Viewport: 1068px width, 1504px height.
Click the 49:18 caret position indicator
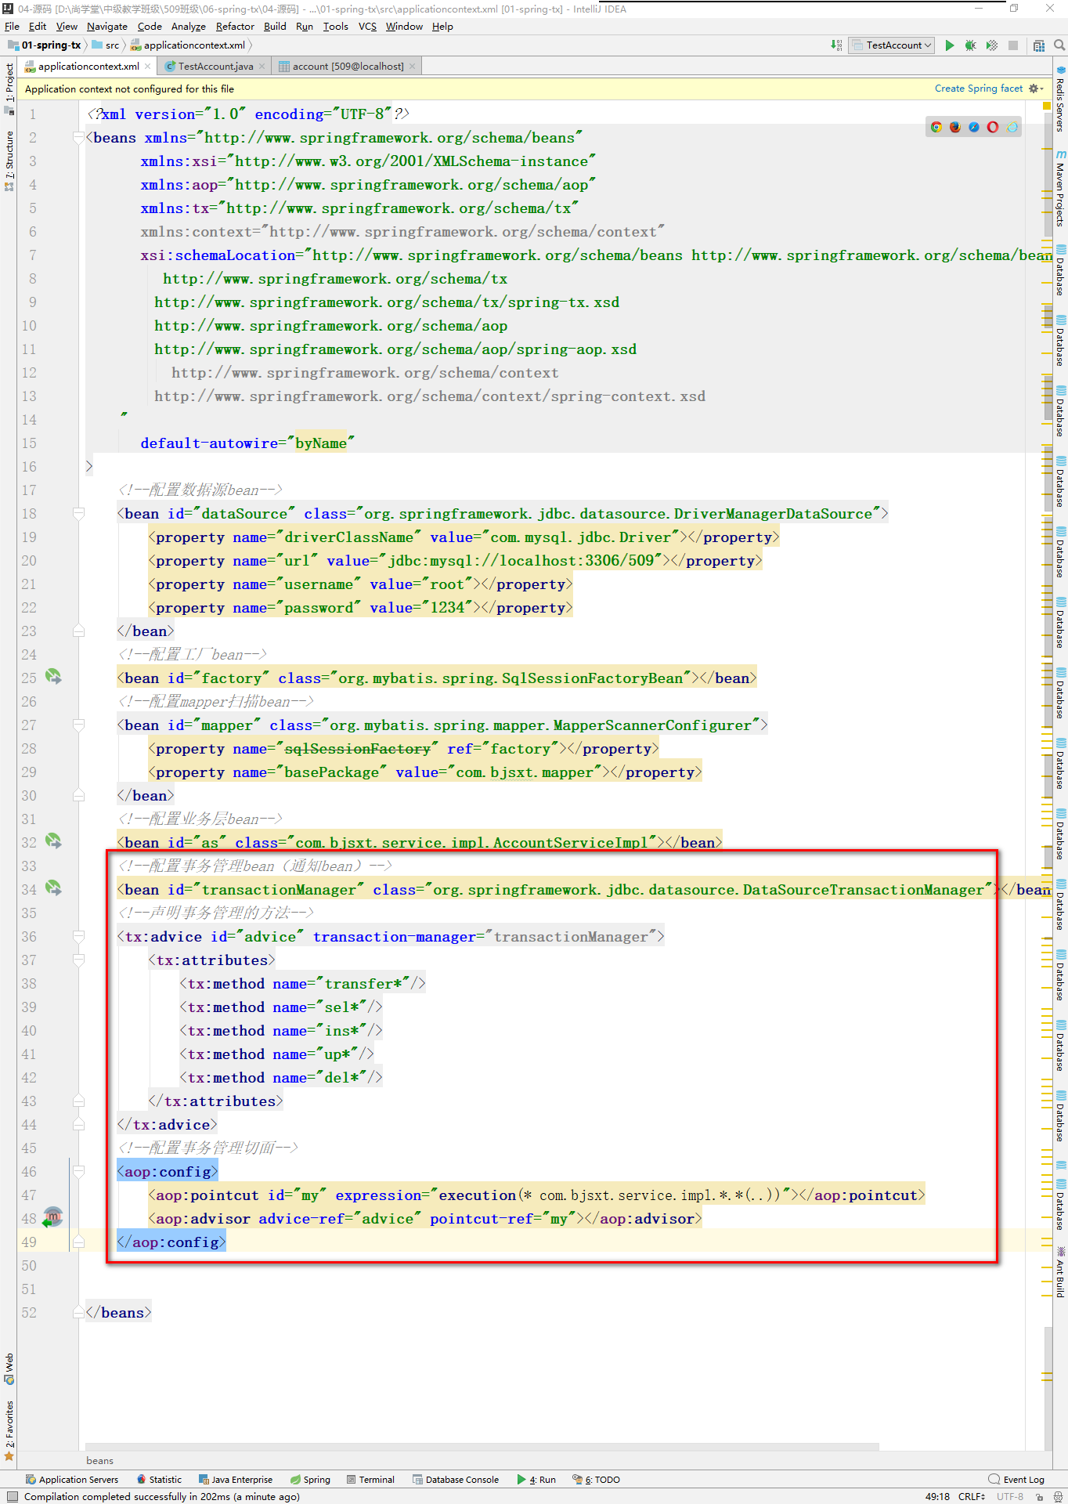pyautogui.click(x=937, y=1496)
